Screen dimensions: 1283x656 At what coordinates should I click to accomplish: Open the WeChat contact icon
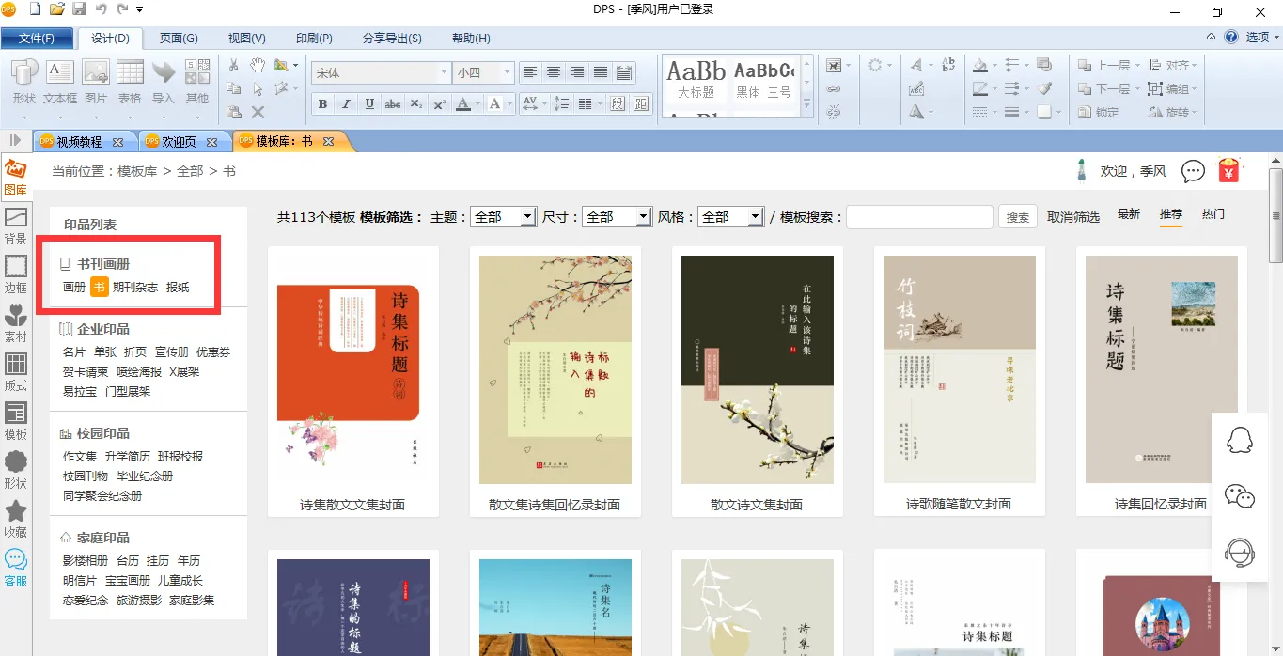(x=1240, y=496)
